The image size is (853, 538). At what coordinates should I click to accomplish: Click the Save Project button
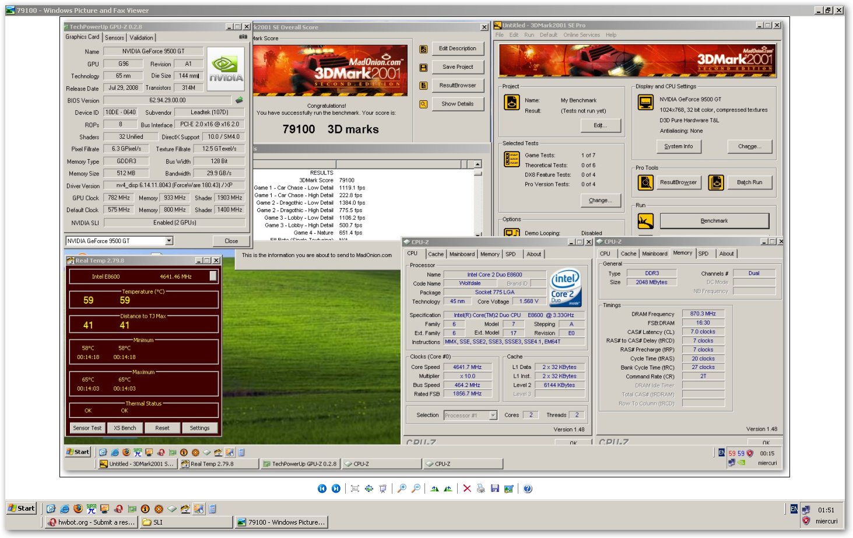point(458,67)
